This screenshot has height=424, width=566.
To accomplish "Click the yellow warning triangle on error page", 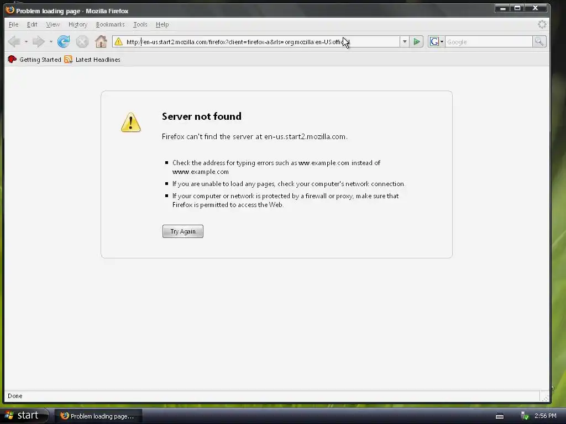I will point(130,123).
